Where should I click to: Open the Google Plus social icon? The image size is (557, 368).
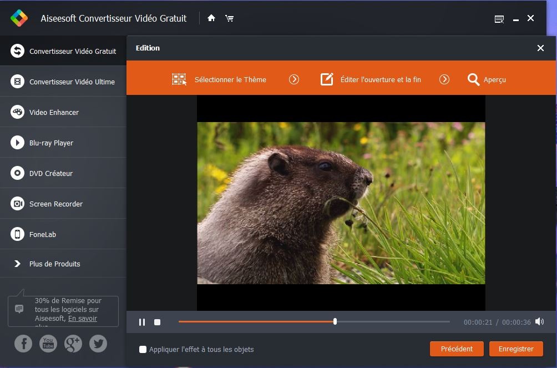pyautogui.click(x=73, y=344)
